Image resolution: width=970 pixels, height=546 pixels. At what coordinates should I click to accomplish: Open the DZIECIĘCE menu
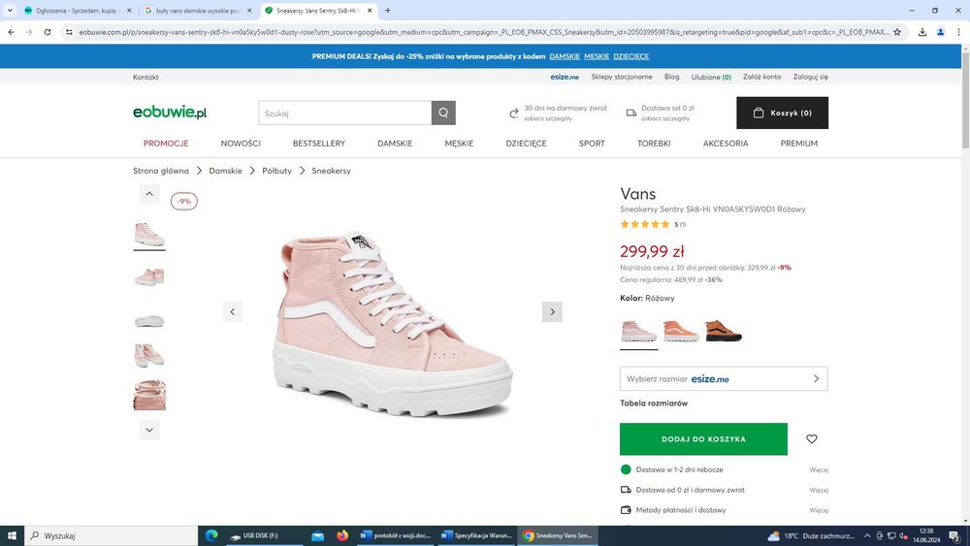[x=527, y=143]
